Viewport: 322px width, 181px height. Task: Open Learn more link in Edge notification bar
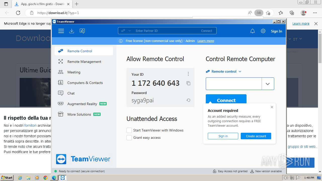click(x=301, y=24)
